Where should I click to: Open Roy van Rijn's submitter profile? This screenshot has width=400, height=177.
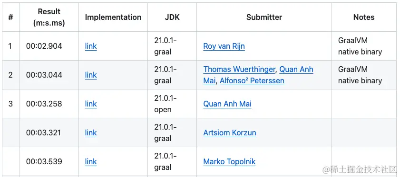224,46
